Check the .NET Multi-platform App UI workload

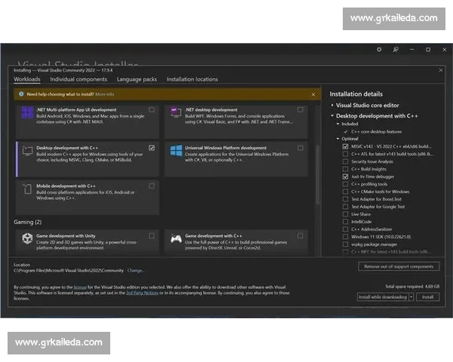pos(152,109)
